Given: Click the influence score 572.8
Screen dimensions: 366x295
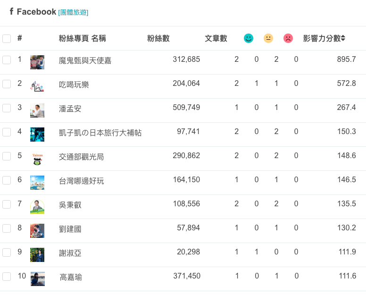Looking at the screenshot, I should pyautogui.click(x=346, y=83).
